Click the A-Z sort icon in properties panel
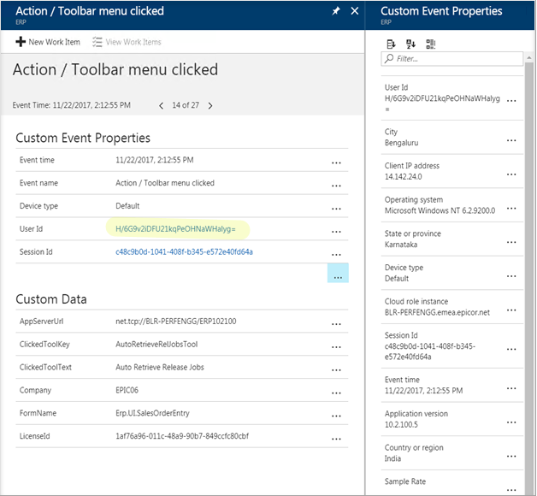The width and height of the screenshot is (537, 496). tap(410, 44)
